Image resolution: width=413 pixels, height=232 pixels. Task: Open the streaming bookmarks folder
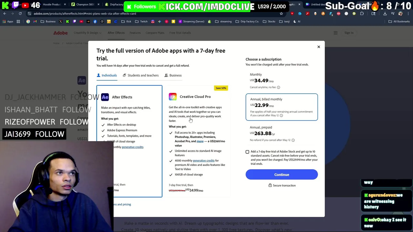pos(223,22)
